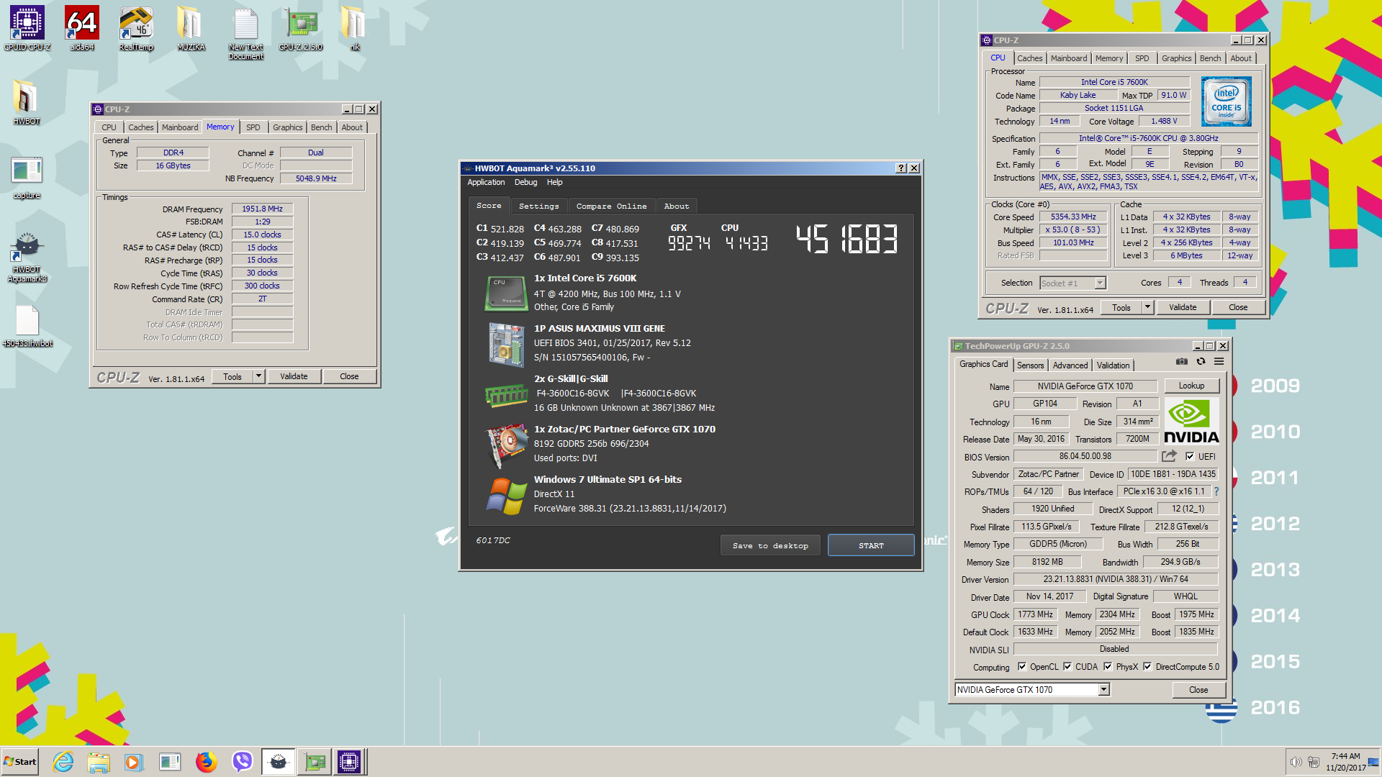Open New Text Document file
The width and height of the screenshot is (1382, 777).
tap(245, 33)
